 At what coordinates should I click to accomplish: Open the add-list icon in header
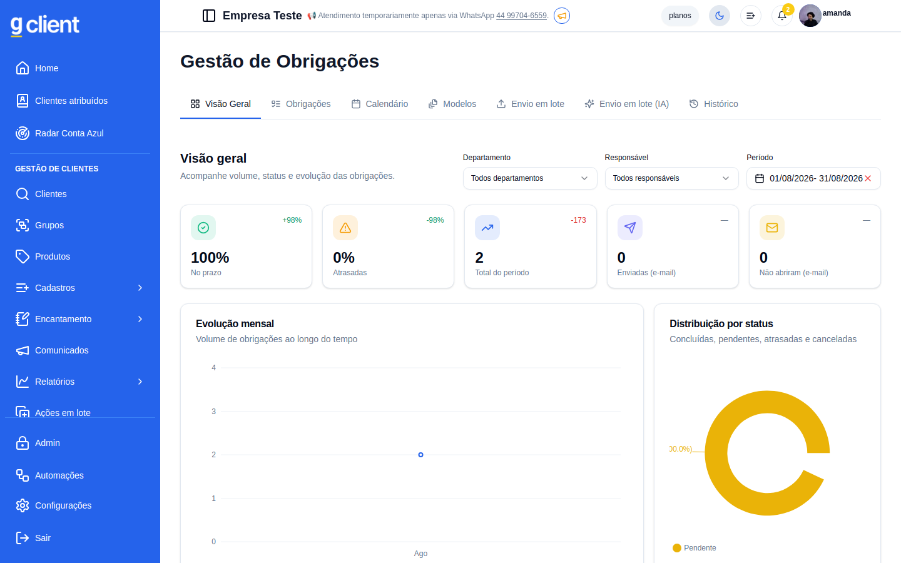pos(751,16)
